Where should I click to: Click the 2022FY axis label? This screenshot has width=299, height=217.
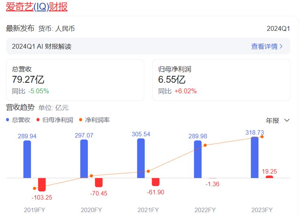pos(205,210)
